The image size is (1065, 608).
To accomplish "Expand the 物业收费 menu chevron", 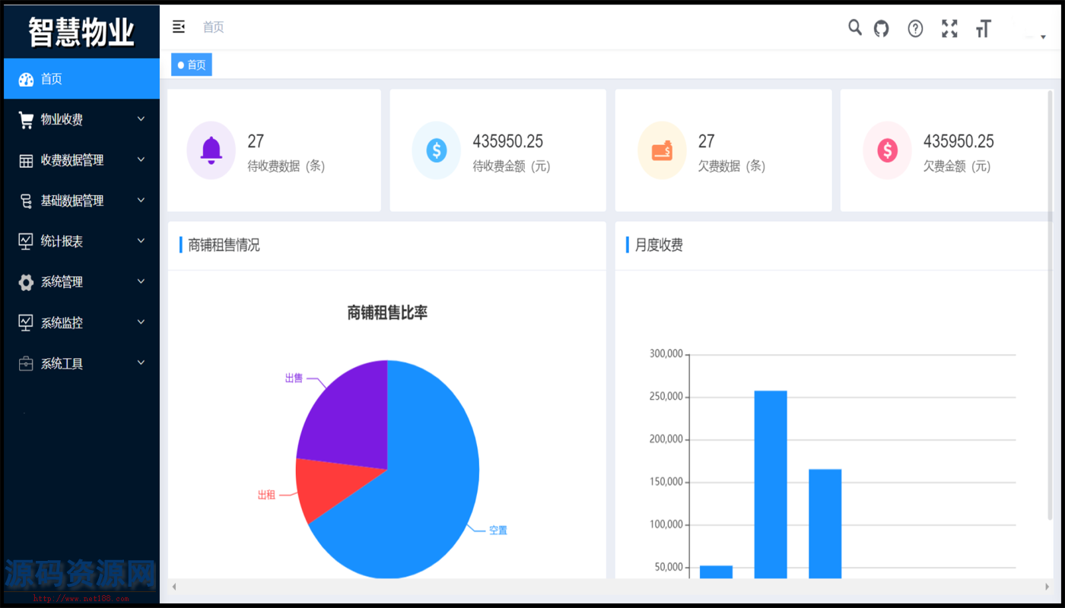I will click(x=141, y=119).
